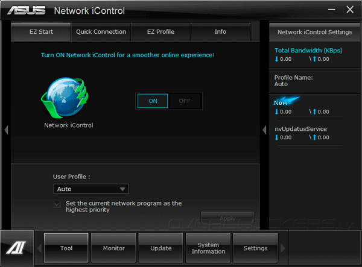Open the EZ Profile tab
The height and width of the screenshot is (267, 362).
point(160,32)
